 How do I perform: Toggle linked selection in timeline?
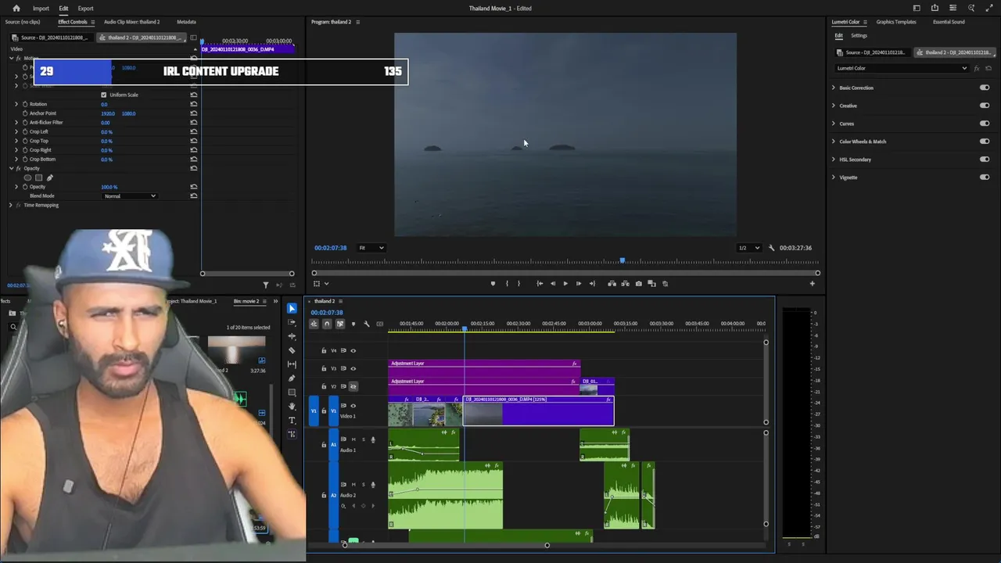(339, 324)
